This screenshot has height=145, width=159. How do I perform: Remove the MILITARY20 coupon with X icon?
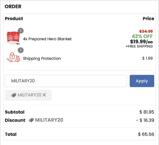(x=44, y=95)
